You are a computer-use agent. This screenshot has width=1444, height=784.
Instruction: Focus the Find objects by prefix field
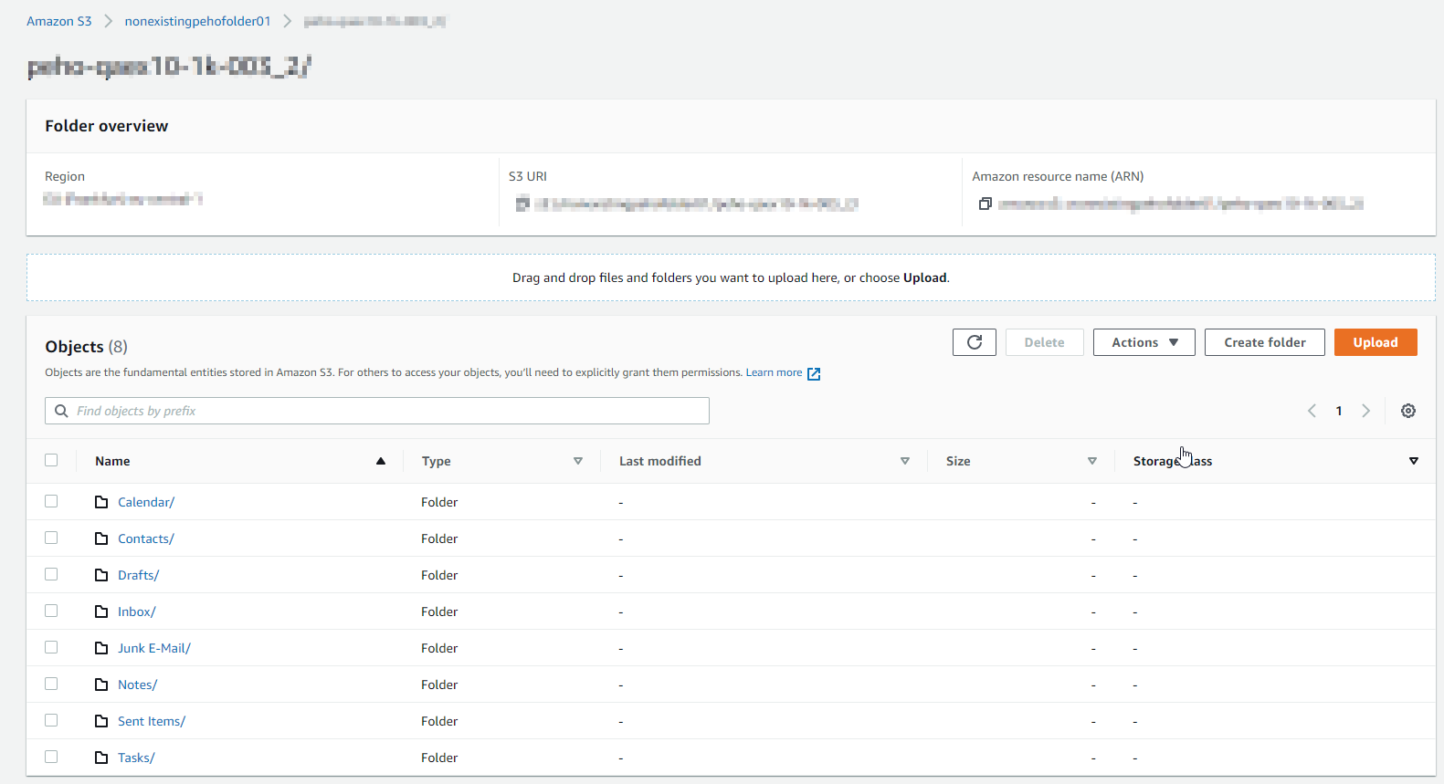click(x=384, y=411)
